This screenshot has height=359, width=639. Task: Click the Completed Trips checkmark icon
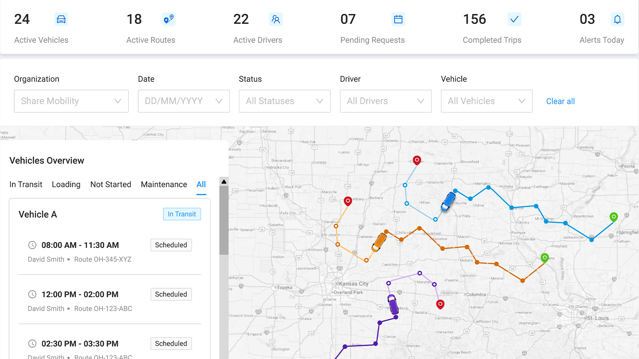pyautogui.click(x=514, y=19)
